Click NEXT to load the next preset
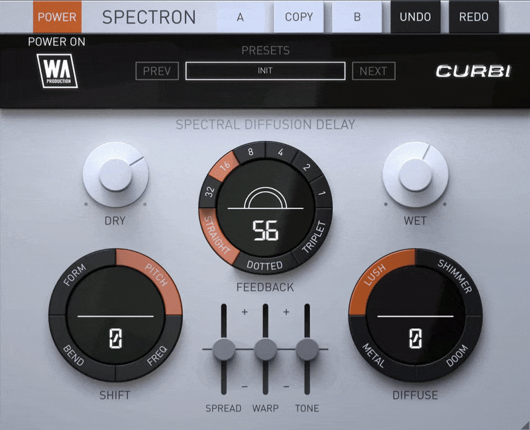The width and height of the screenshot is (530, 430). (x=373, y=71)
